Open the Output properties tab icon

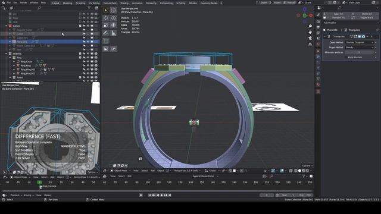(x=318, y=27)
